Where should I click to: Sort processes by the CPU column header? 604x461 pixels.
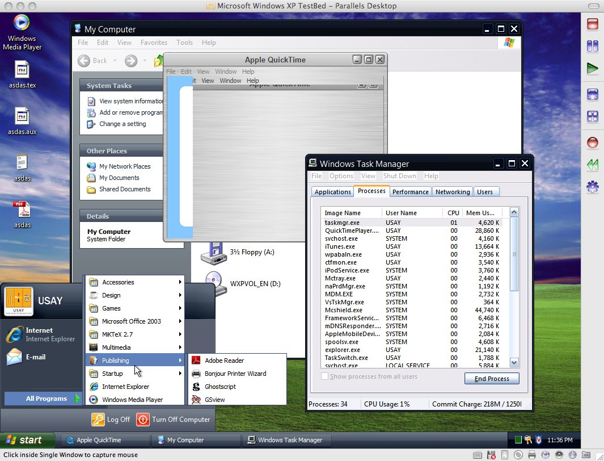click(452, 213)
